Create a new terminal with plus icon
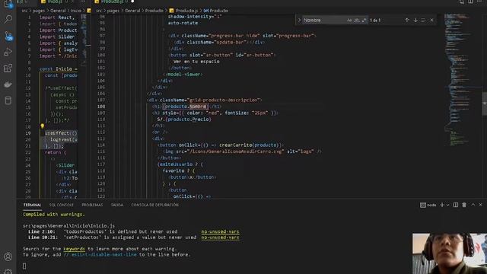487x274 pixels. 442,205
